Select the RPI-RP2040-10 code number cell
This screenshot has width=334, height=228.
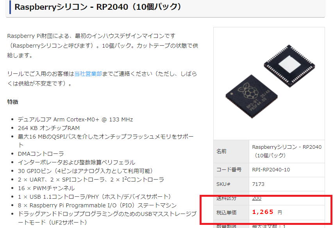tap(287, 170)
